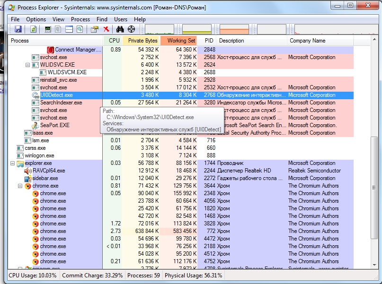Screen dimensions: 382x284
Task: Click CPU Usage 10.03% in status bar
Action: (33, 275)
